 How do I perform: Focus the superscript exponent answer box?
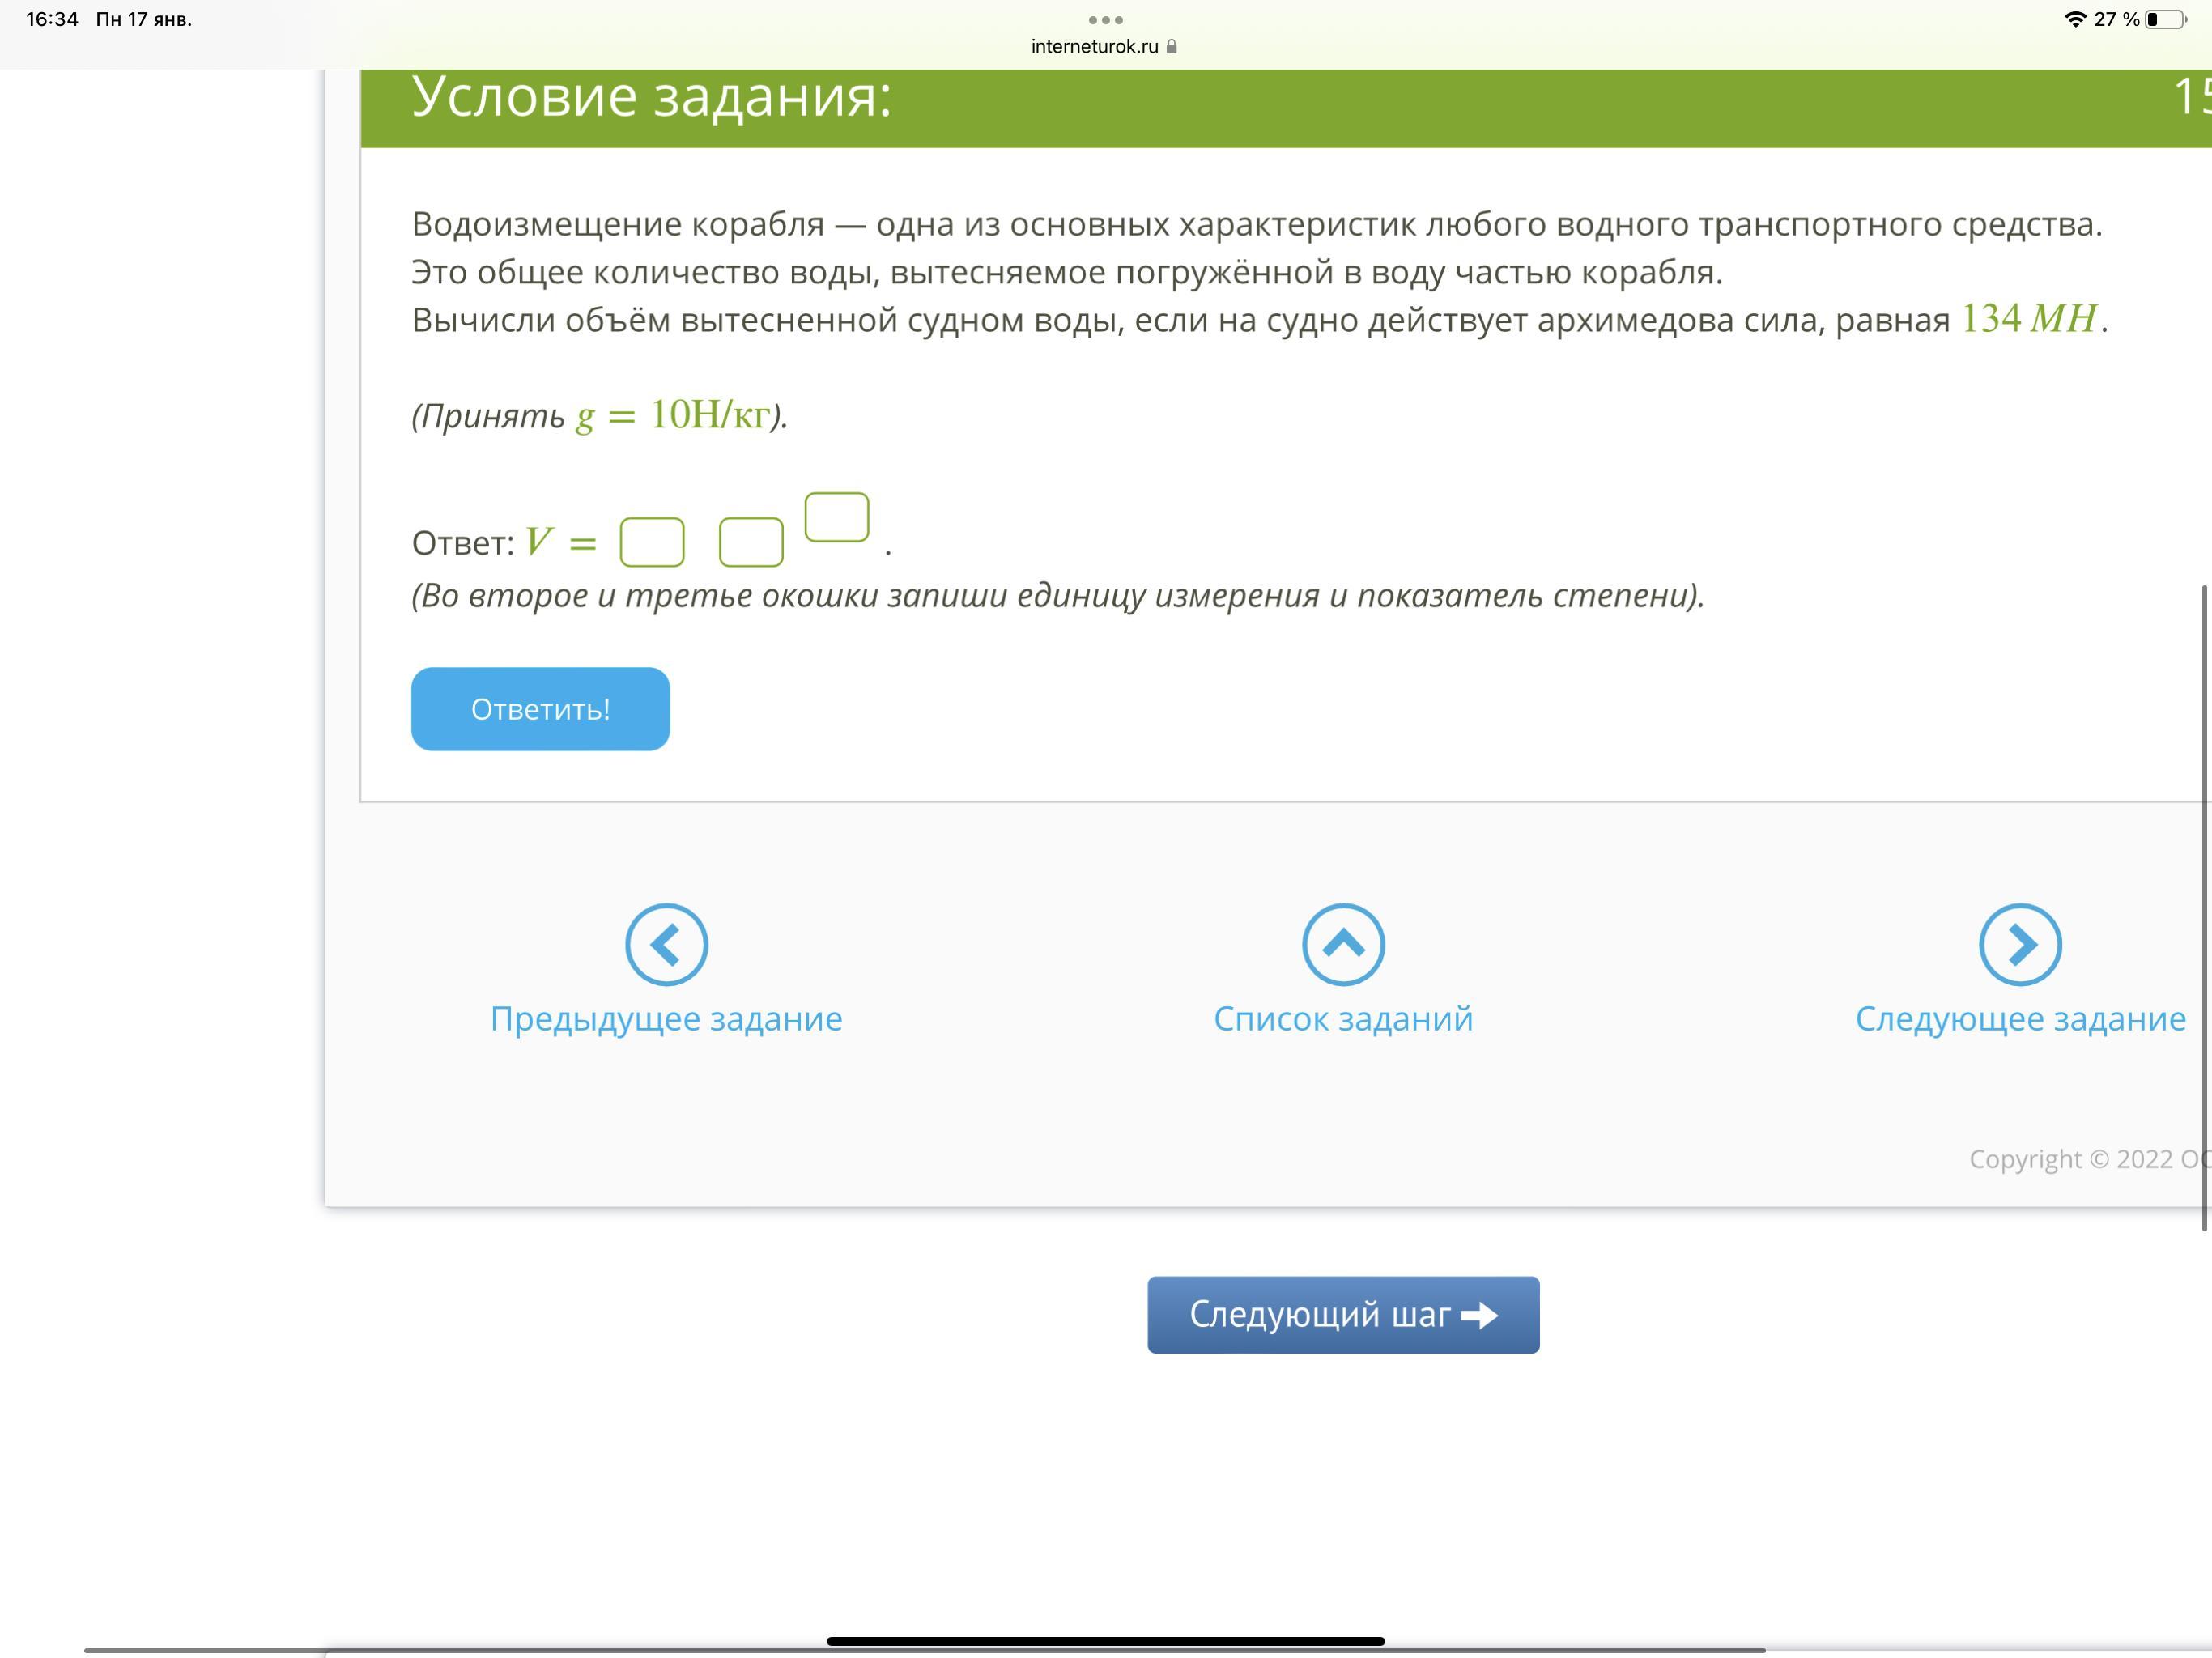click(x=837, y=517)
